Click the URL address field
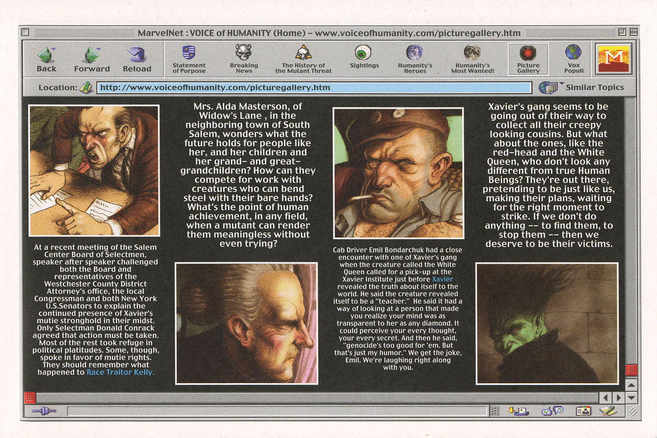The image size is (657, 438). pos(314,88)
